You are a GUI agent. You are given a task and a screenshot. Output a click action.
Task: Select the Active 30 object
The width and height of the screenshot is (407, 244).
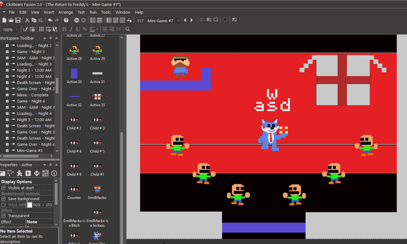pyautogui.click(x=74, y=76)
